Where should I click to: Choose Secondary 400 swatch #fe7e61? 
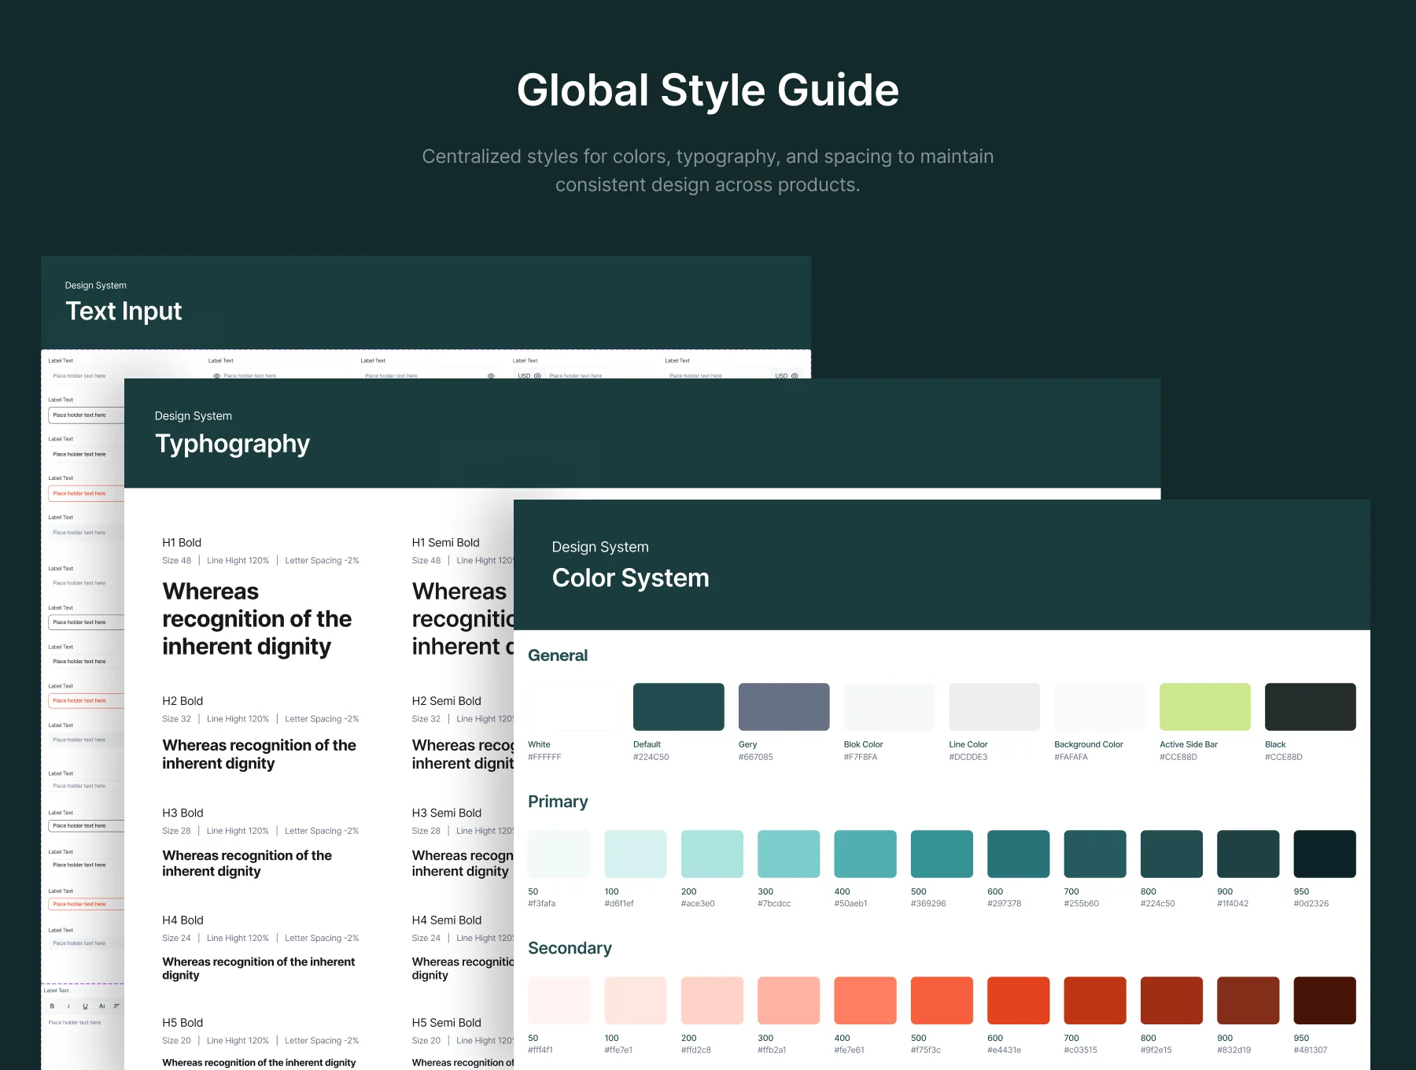tap(865, 1000)
